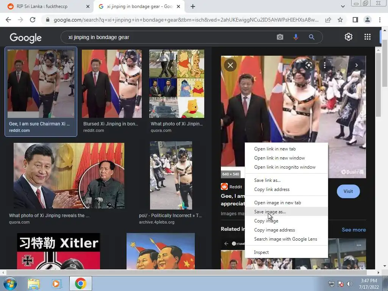Open File Explorer from the taskbar
The height and width of the screenshot is (291, 388).
coord(34,284)
